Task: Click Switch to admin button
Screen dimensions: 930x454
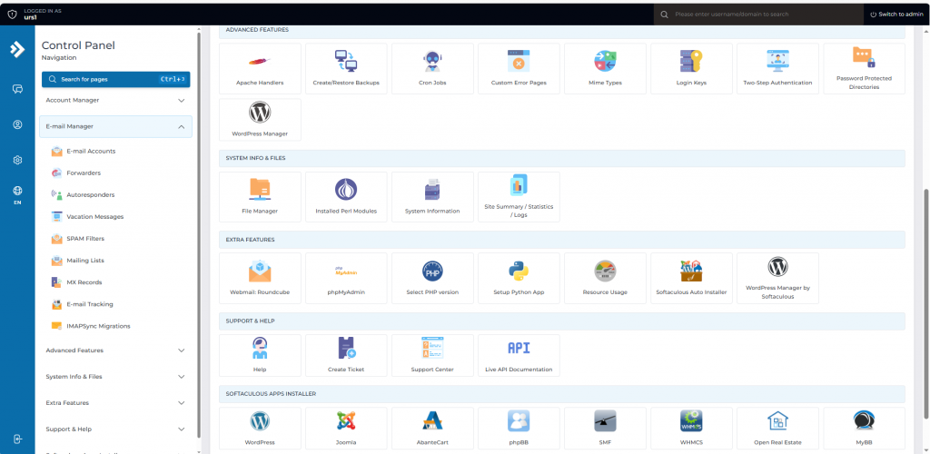Action: pyautogui.click(x=896, y=15)
